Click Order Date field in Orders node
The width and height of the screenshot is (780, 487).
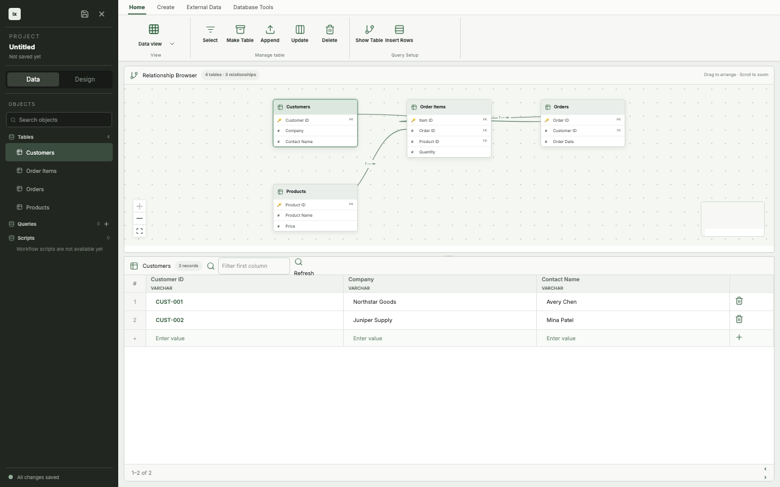point(583,142)
